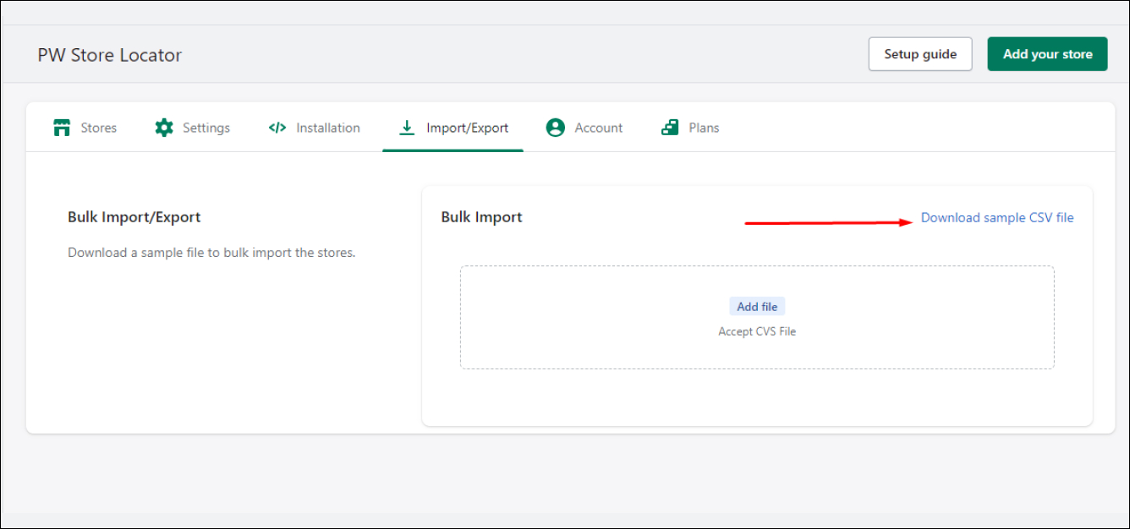Screen dimensions: 1130x529
Task: Click the Add your store button
Action: [x=1047, y=54]
